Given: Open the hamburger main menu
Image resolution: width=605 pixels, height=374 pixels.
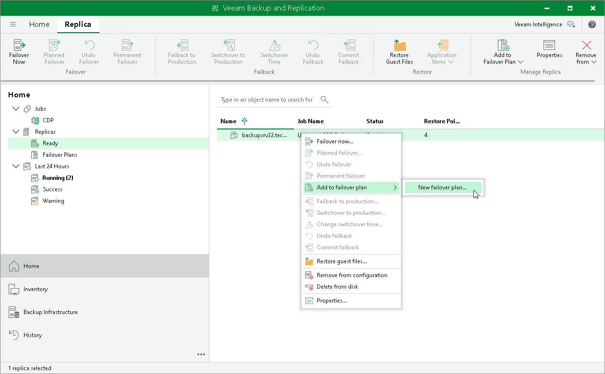Looking at the screenshot, I should 13,24.
